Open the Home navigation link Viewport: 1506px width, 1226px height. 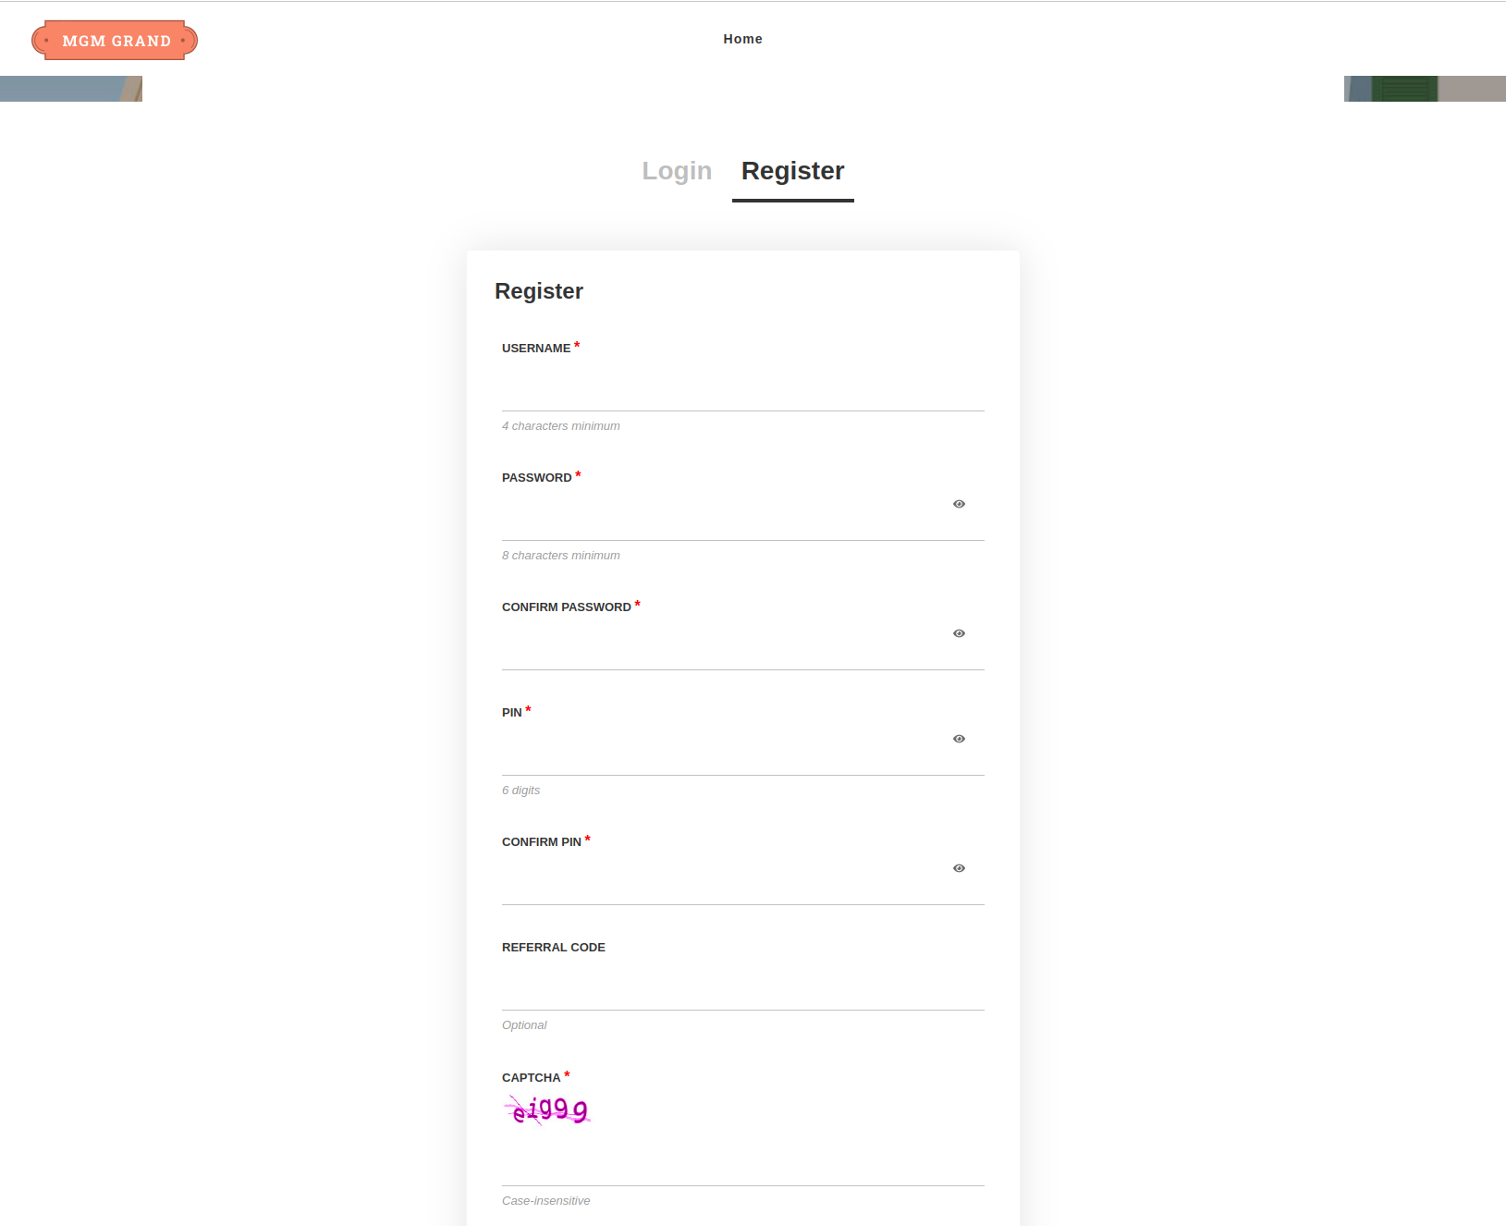coord(742,39)
